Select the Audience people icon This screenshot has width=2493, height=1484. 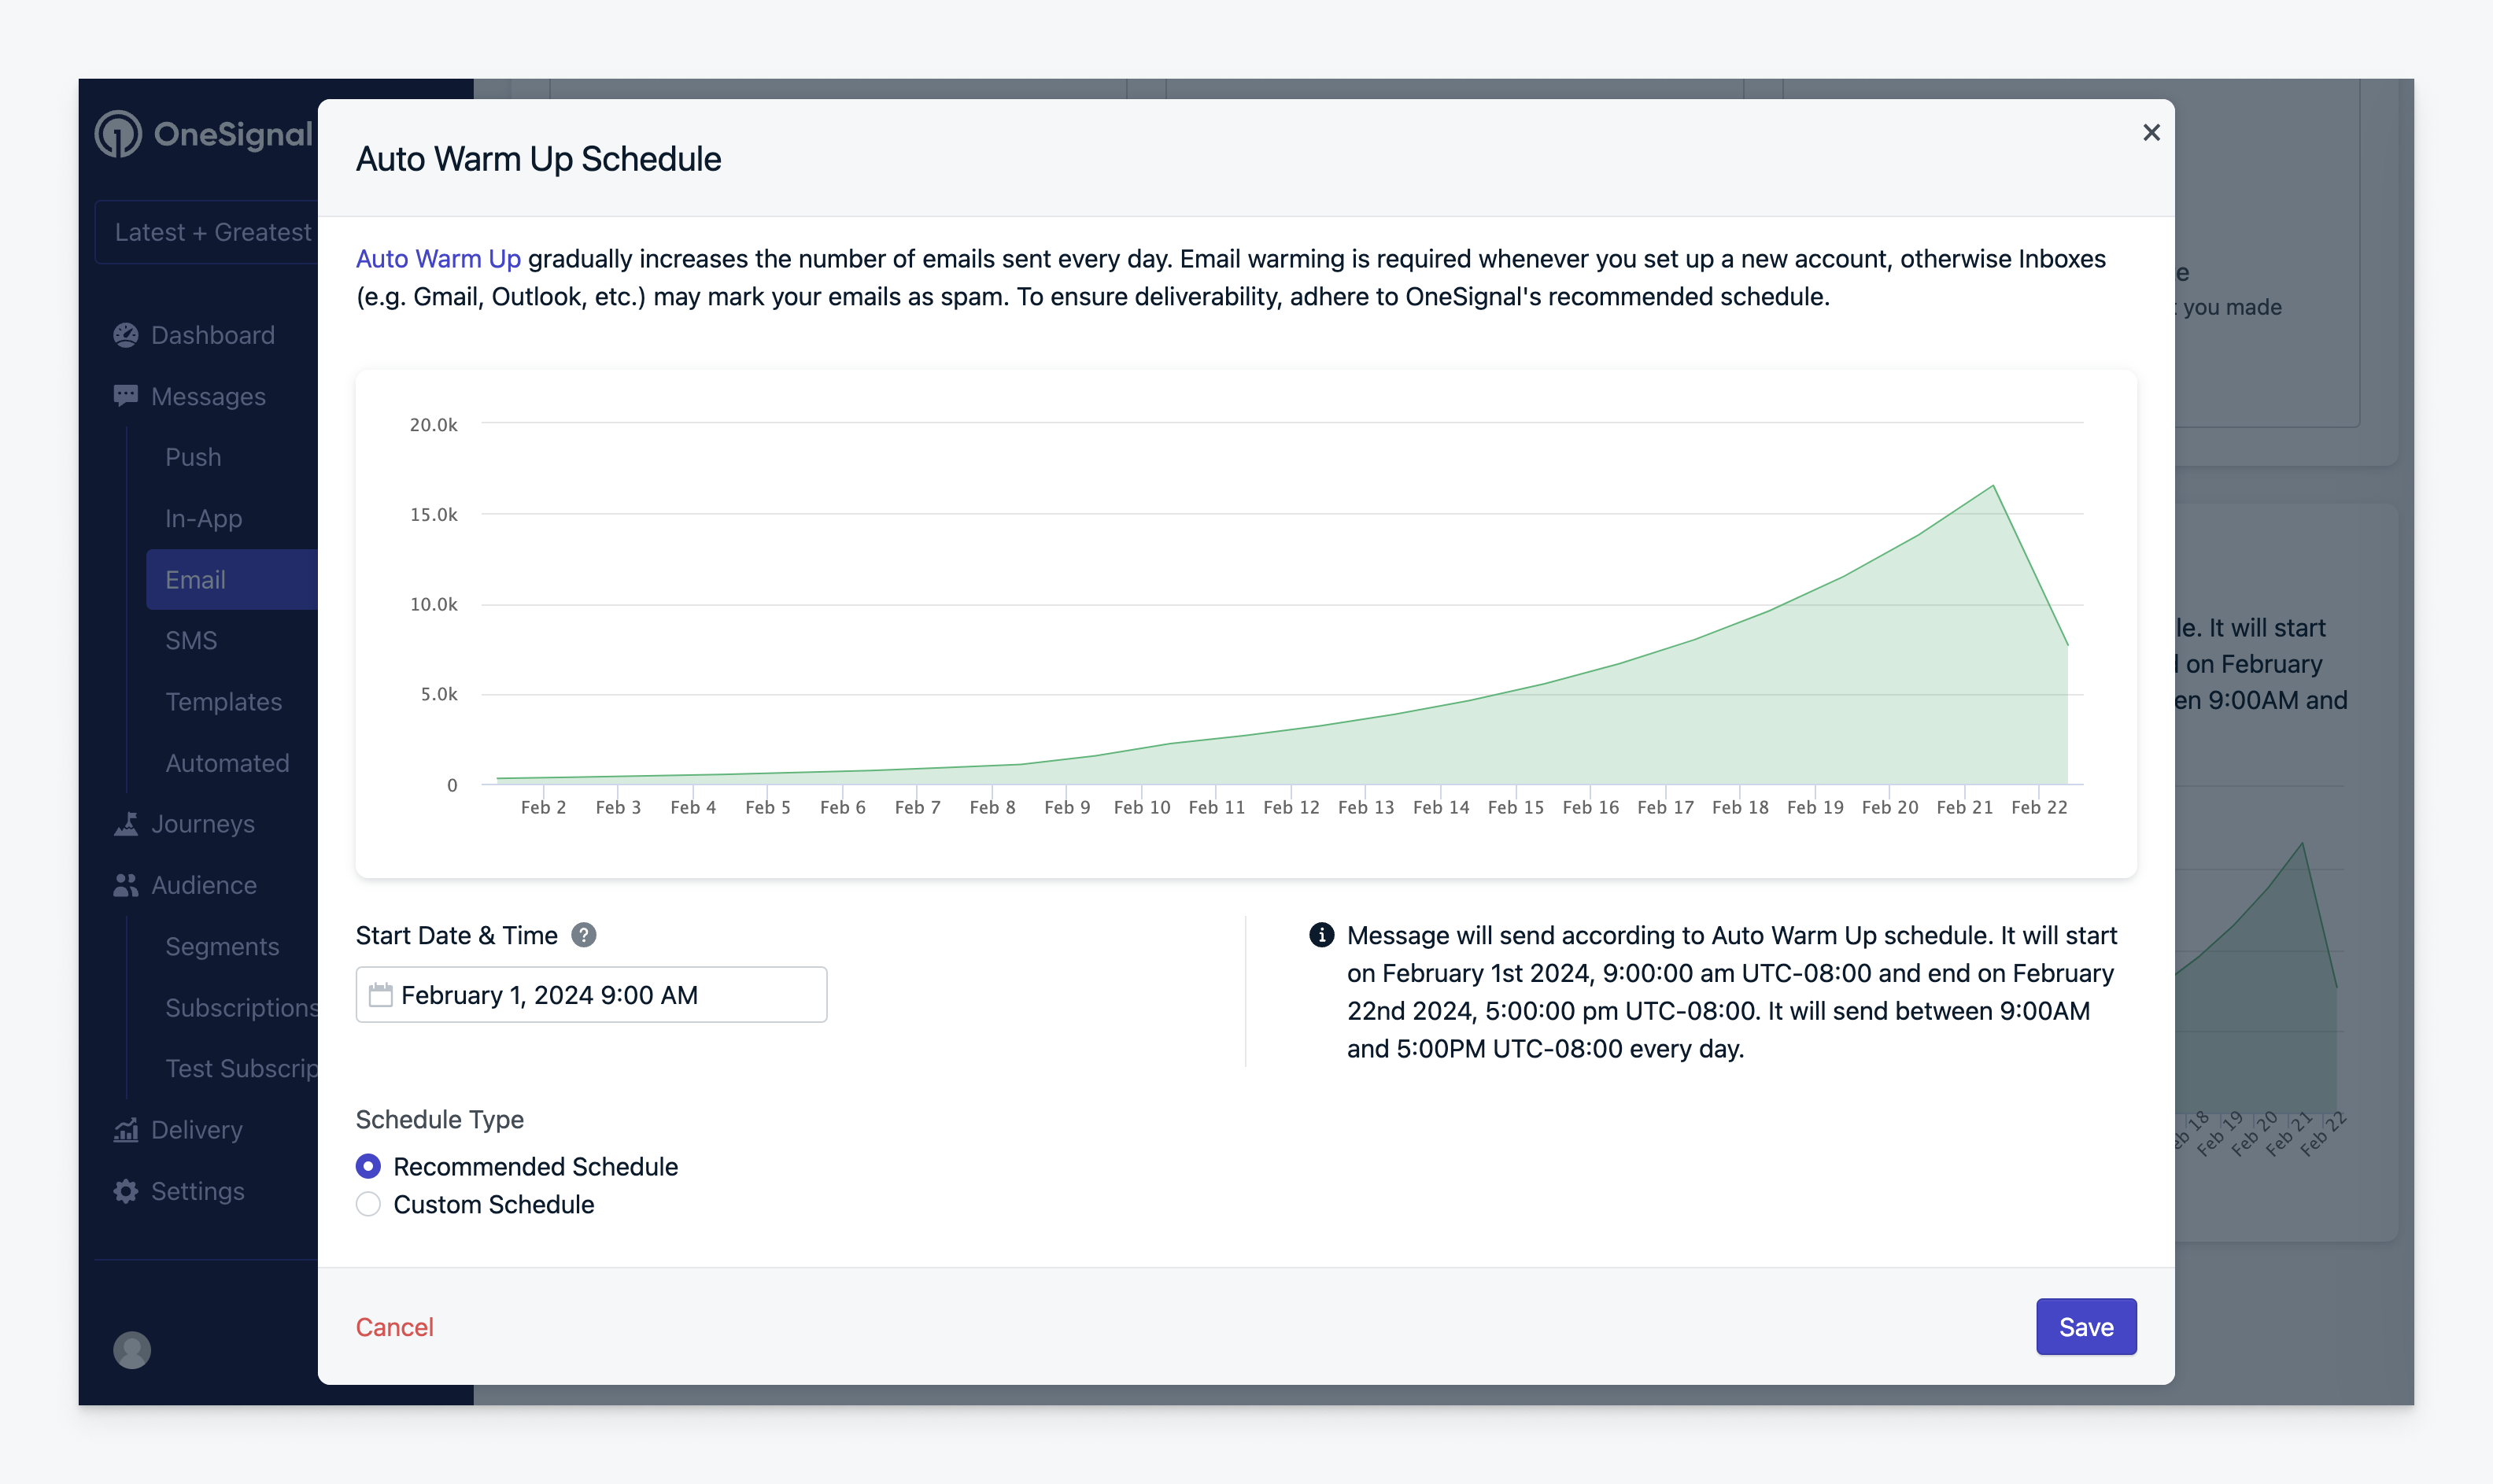click(124, 885)
